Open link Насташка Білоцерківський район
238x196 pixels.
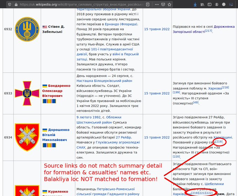[104, 81]
